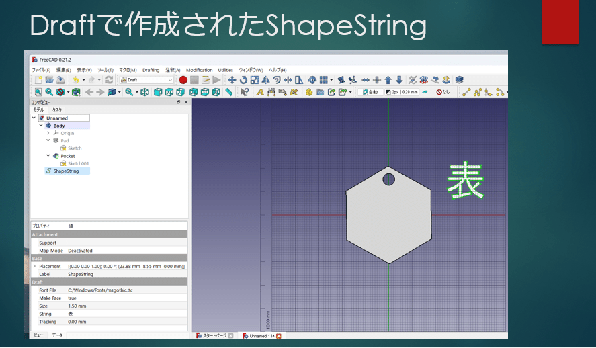
Task: Switch to the モデル tab
Action: tap(39, 110)
